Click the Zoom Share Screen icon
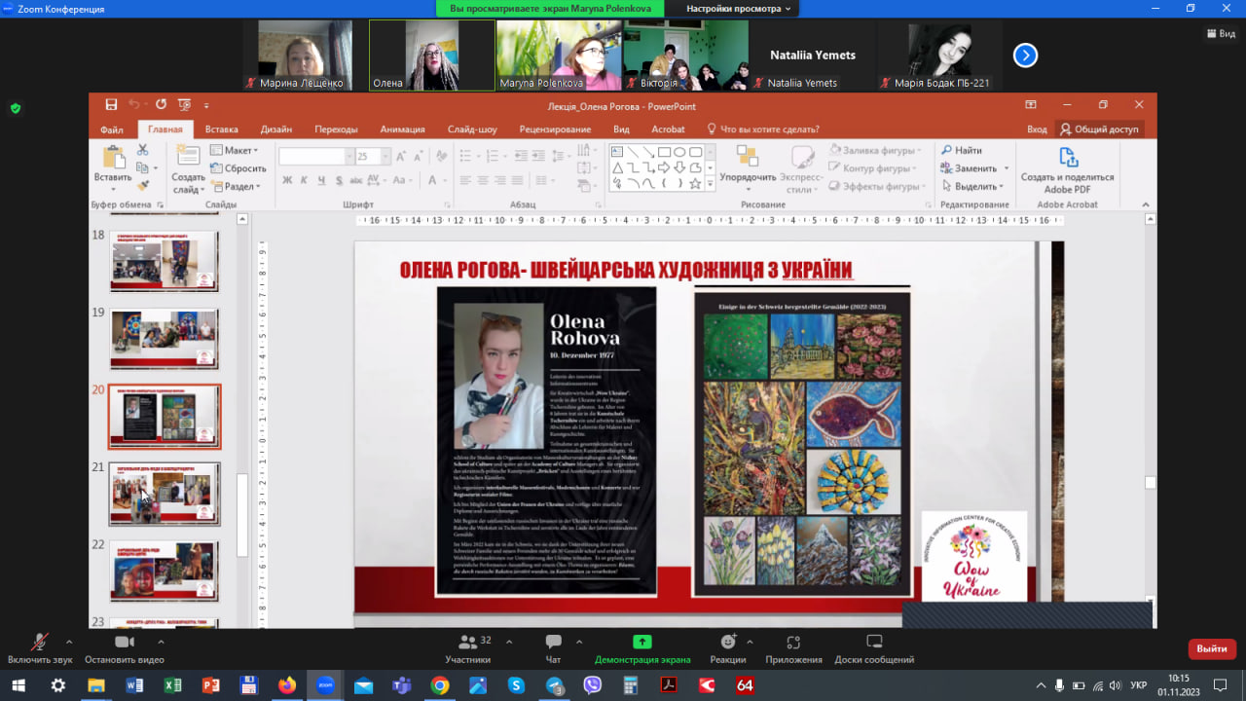Image resolution: width=1246 pixels, height=701 pixels. pyautogui.click(x=641, y=643)
